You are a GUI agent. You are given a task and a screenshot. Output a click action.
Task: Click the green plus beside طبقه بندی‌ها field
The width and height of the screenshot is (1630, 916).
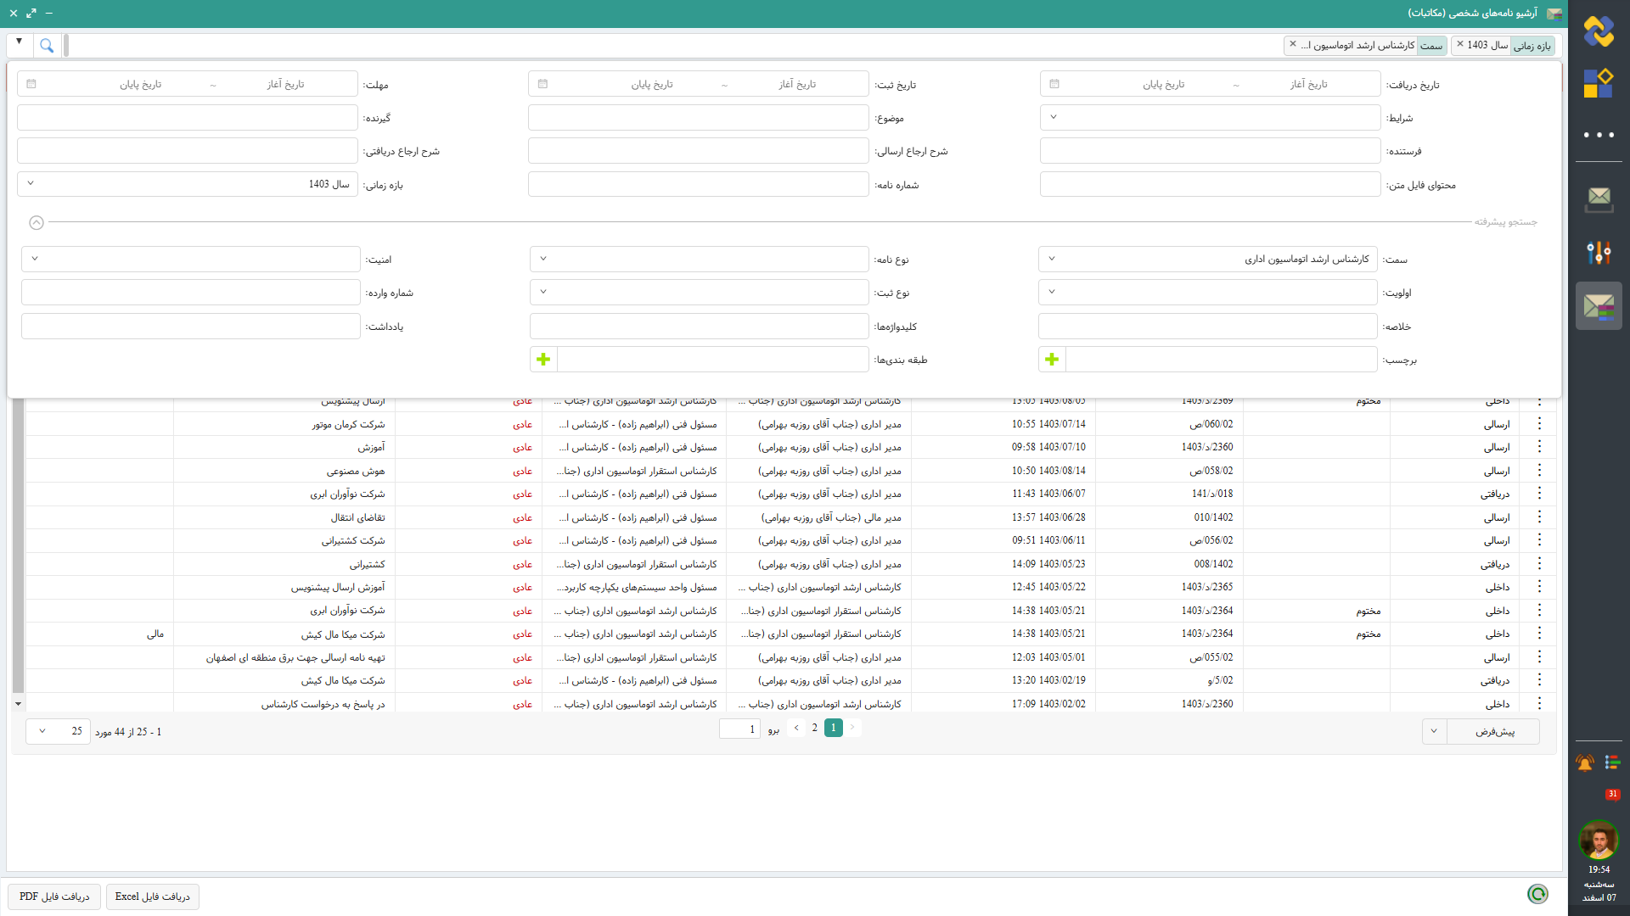coord(543,360)
